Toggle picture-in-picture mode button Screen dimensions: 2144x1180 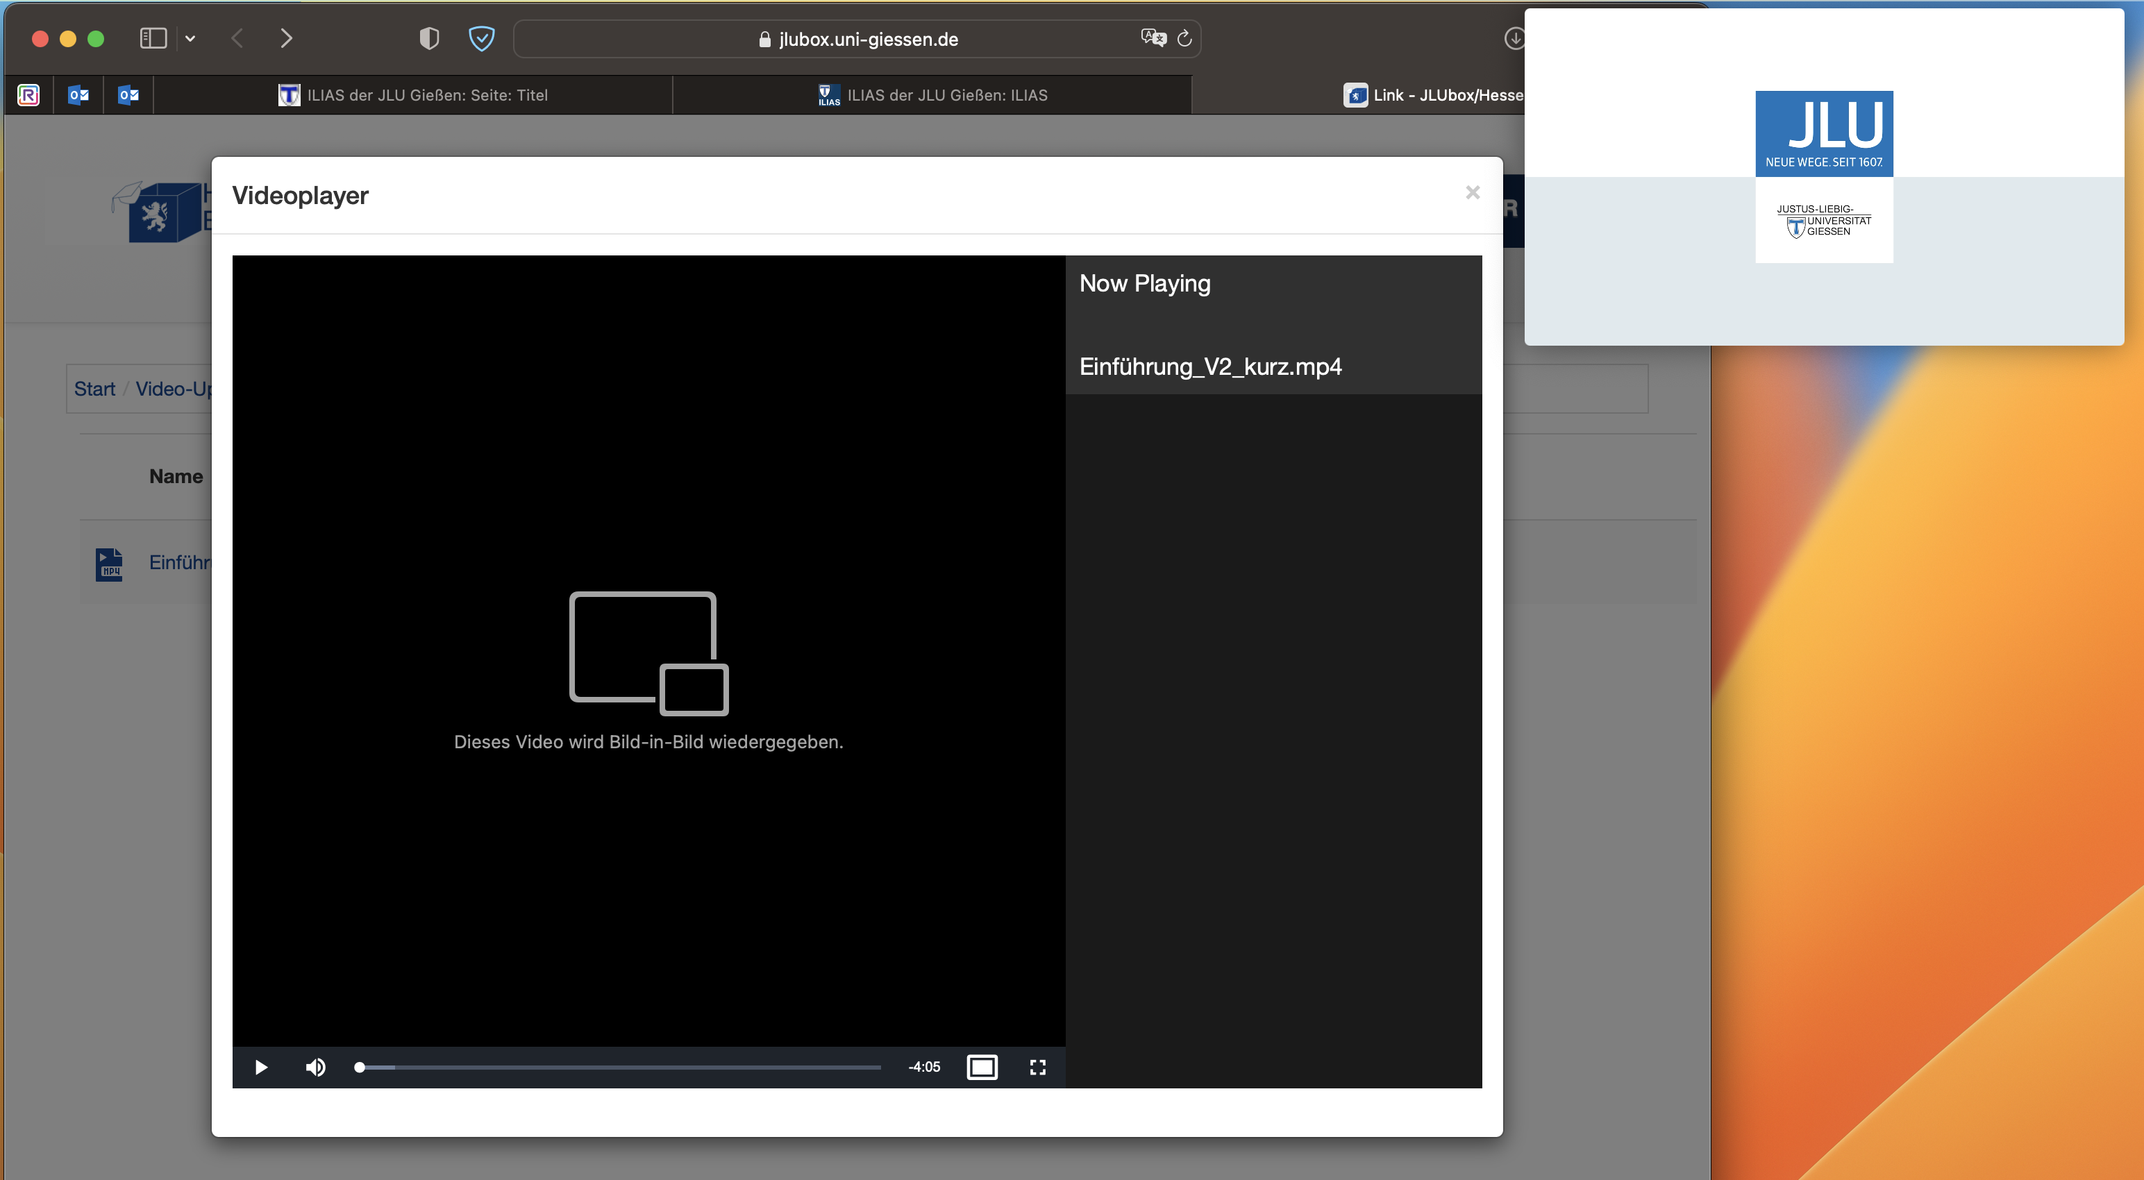point(982,1067)
